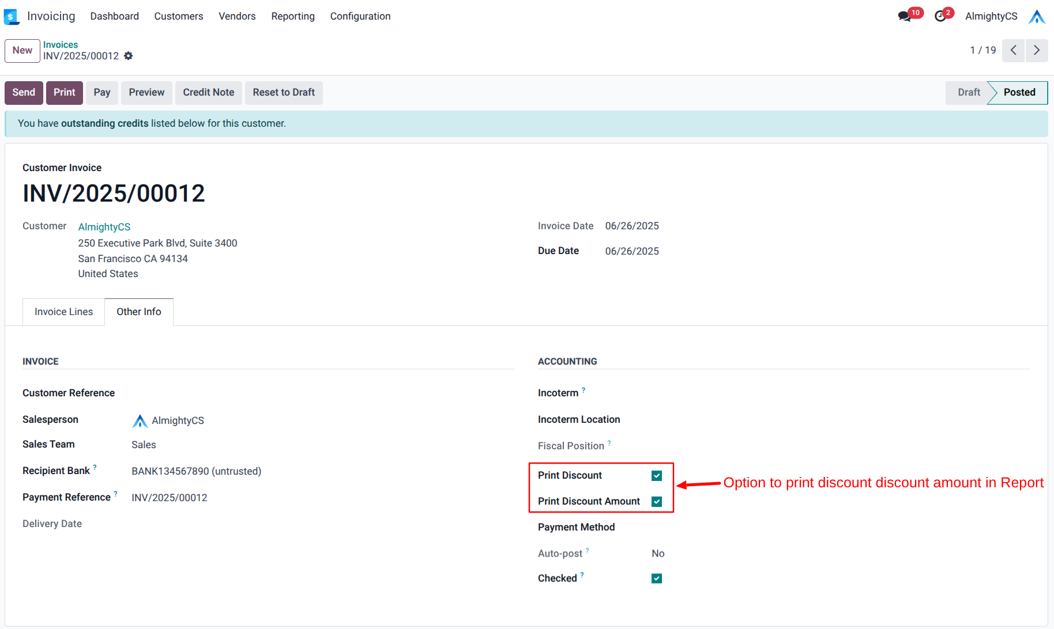Click the Draft status stage
Image resolution: width=1054 pixels, height=629 pixels.
click(x=968, y=92)
